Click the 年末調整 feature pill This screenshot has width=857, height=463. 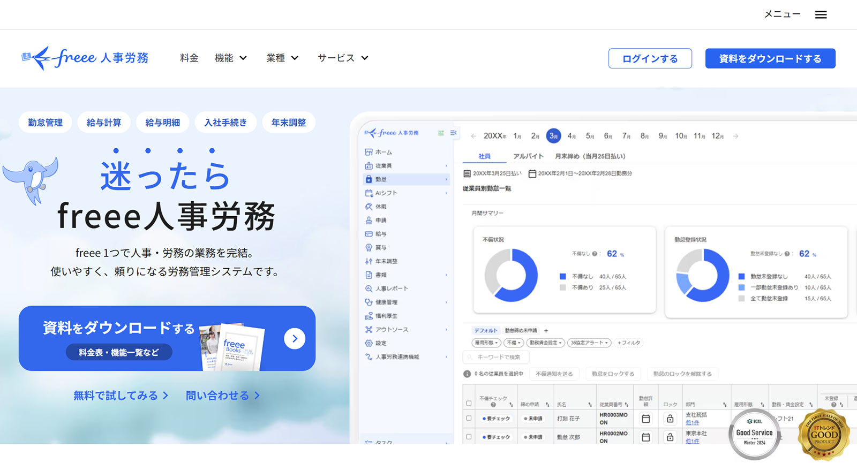(289, 123)
